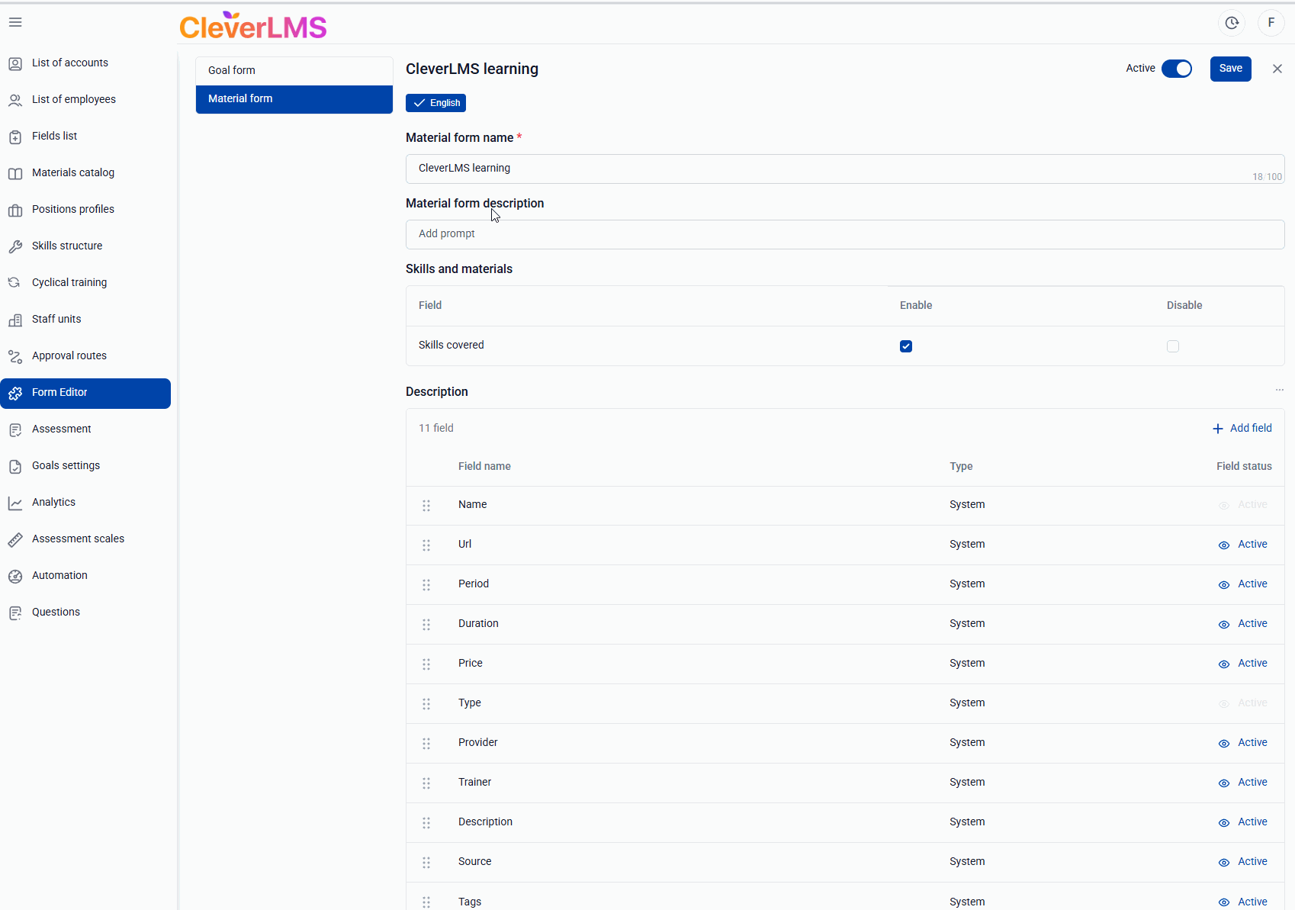1295x910 pixels.
Task: Check Disable checkbox for Skills covered
Action: click(x=1173, y=346)
